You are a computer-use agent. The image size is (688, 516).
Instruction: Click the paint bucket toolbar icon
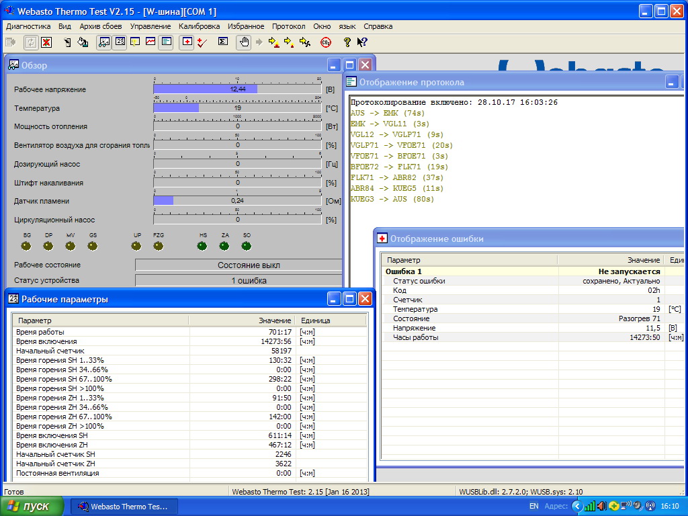[x=83, y=42]
